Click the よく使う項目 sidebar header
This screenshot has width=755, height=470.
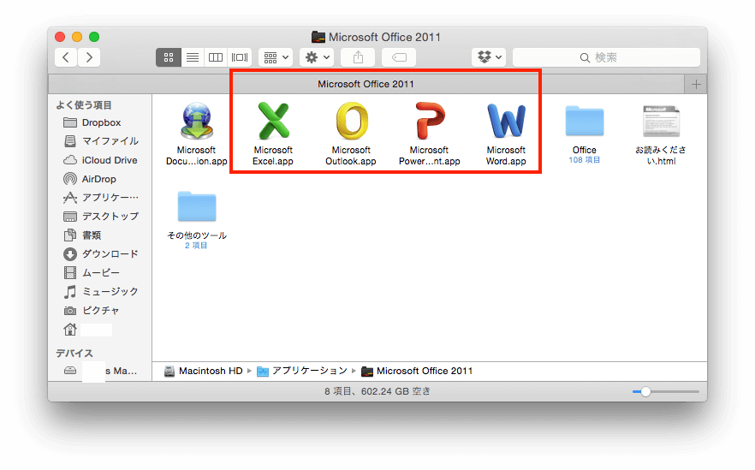pos(84,105)
